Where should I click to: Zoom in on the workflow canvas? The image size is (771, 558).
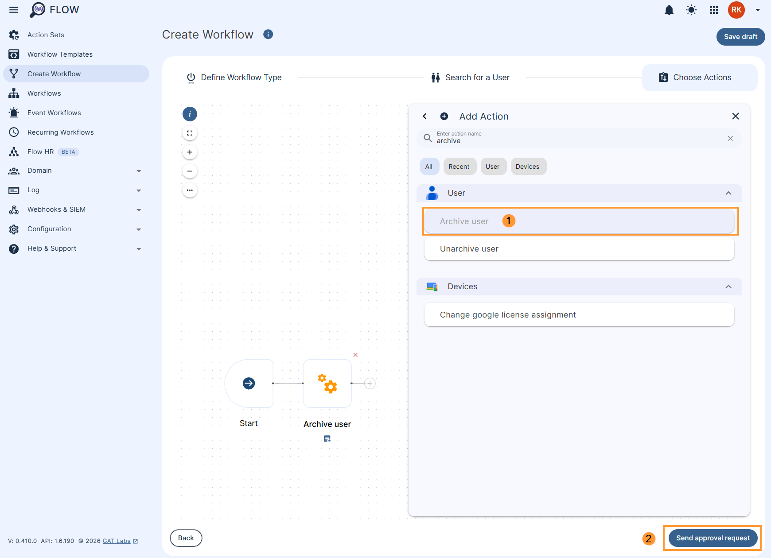click(x=190, y=152)
